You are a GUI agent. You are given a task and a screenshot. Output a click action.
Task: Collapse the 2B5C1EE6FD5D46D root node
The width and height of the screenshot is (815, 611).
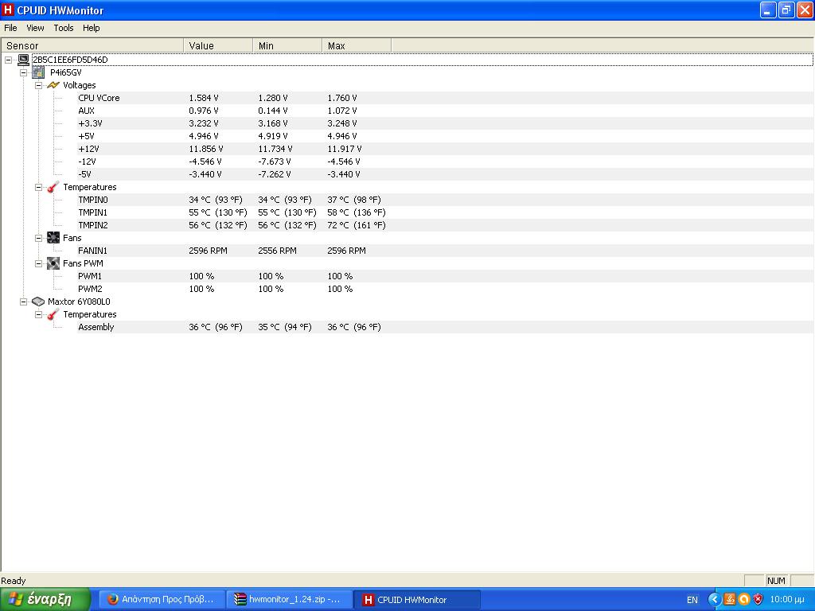[x=8, y=60]
